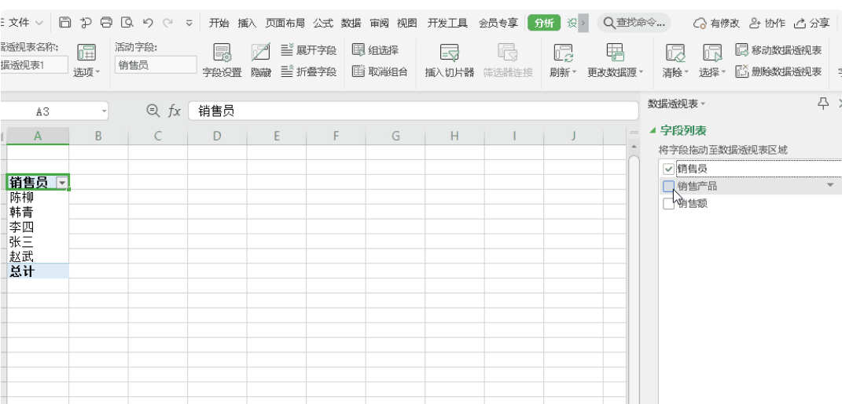Click the fx insert function icon
The height and width of the screenshot is (404, 842).
(x=175, y=111)
